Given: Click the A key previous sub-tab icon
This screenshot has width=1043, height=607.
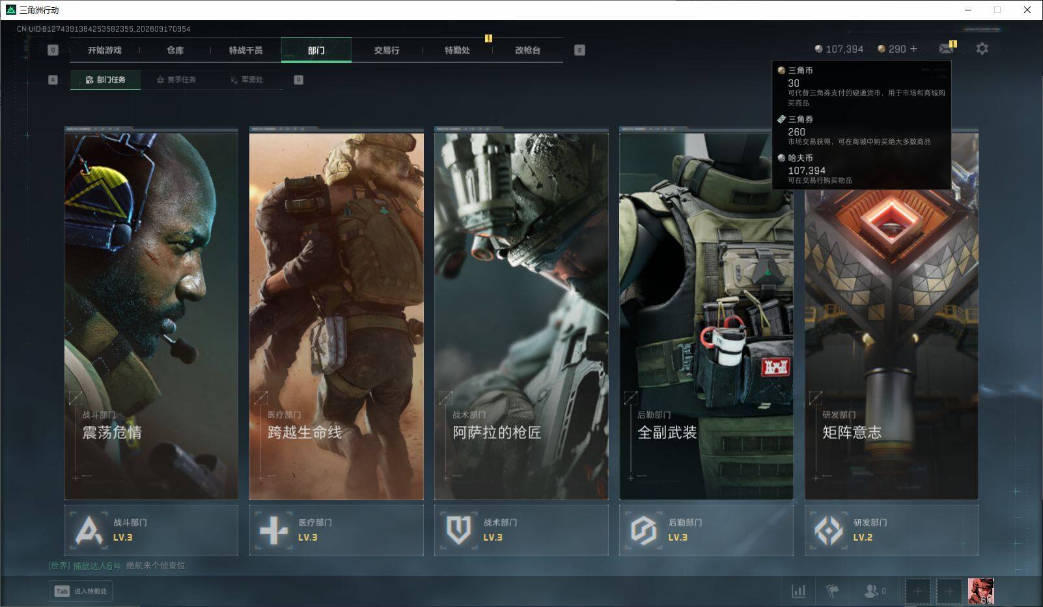Looking at the screenshot, I should click(53, 79).
